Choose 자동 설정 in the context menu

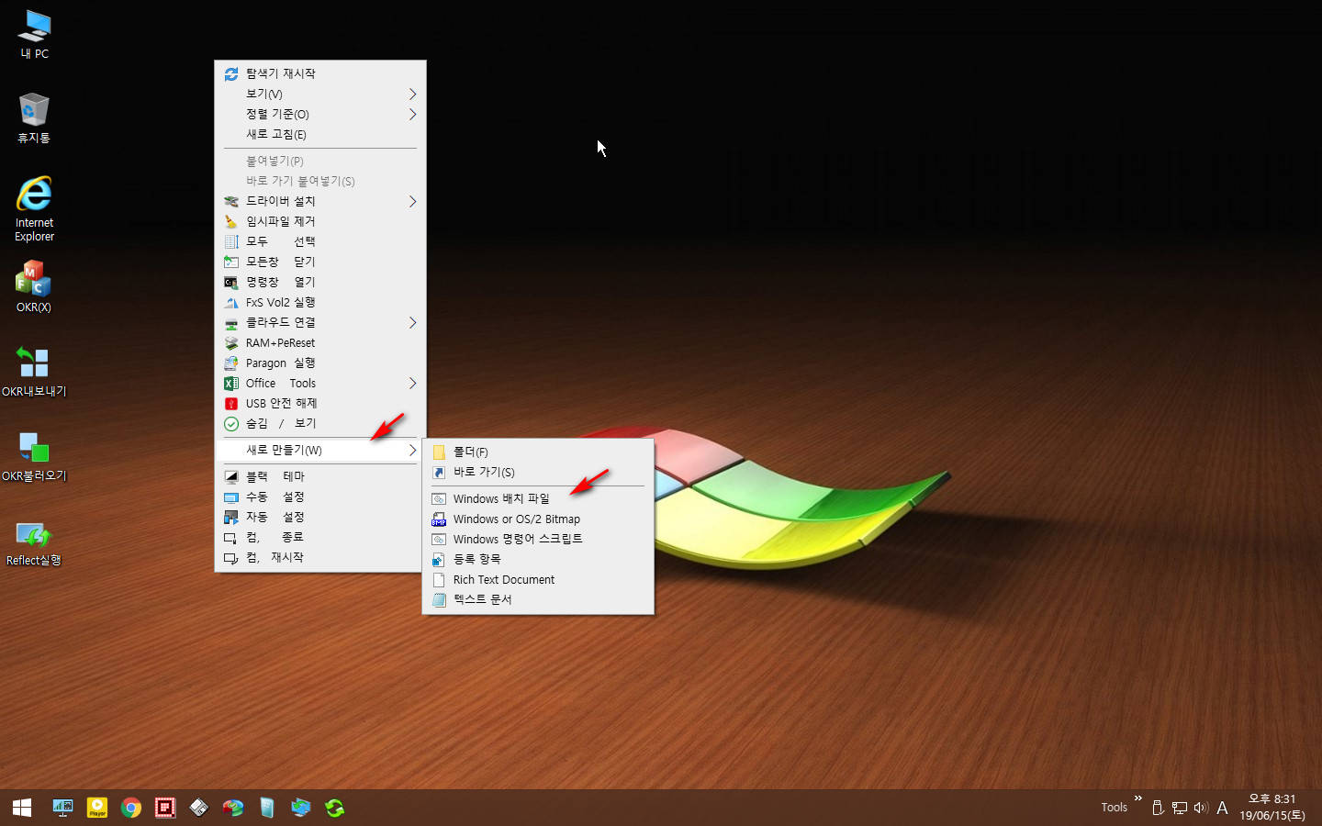pyautogui.click(x=319, y=517)
